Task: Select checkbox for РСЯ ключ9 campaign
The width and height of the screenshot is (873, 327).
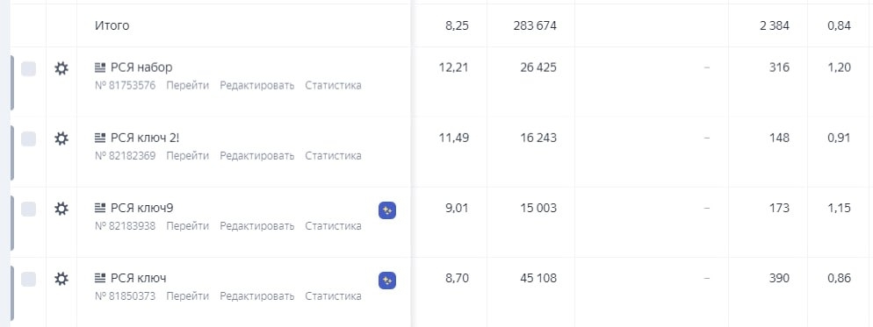Action: pos(28,209)
